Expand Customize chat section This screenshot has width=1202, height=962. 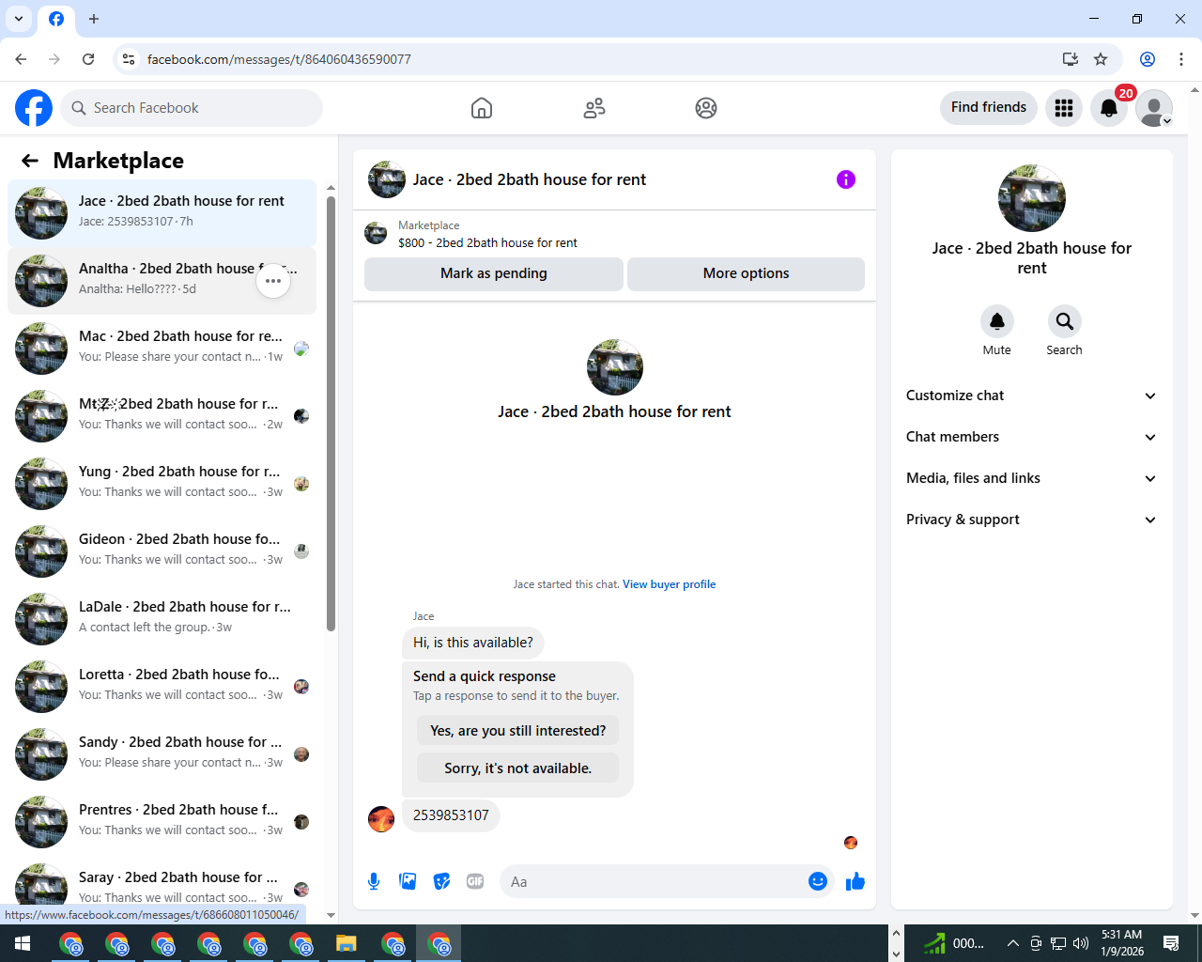point(1032,396)
